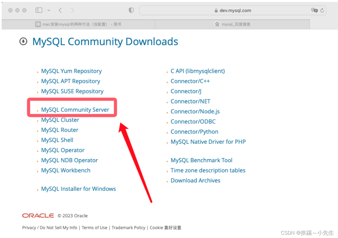
Task: Open MySQL Community Downloads heading link
Action: (105, 42)
